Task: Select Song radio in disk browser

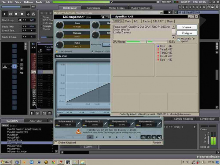Action: click(x=41, y=17)
